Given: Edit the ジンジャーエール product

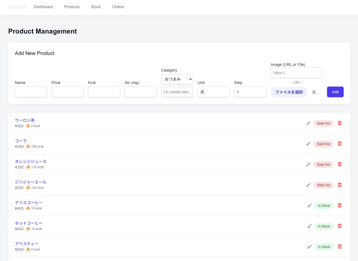Looking at the screenshot, I should pos(308,185).
